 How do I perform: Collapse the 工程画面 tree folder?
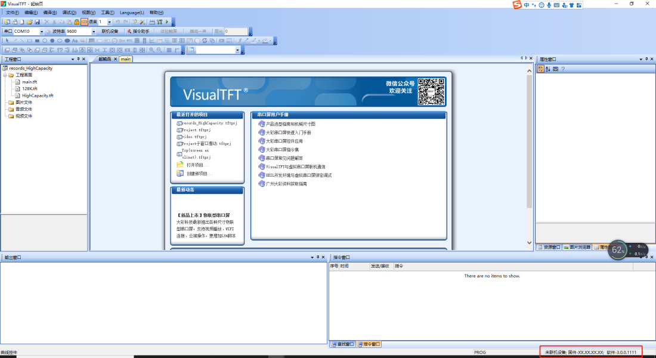pyautogui.click(x=5, y=75)
